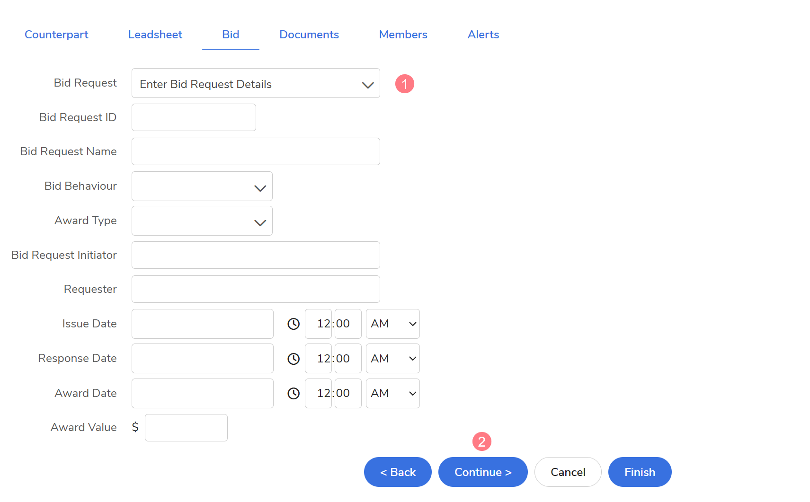
Task: Click the Response Date input field
Action: (x=203, y=359)
